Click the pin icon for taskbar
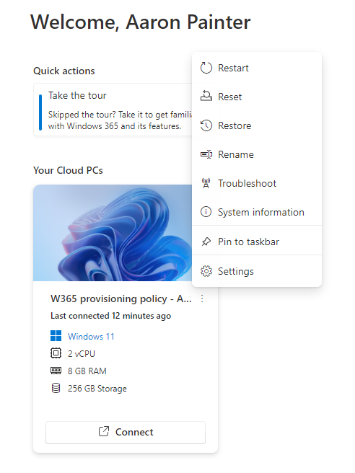This screenshot has height=473, width=355. coord(206,242)
